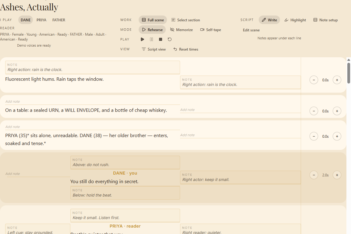Open Note setup options
This screenshot has width=351, height=234.
click(x=325, y=20)
